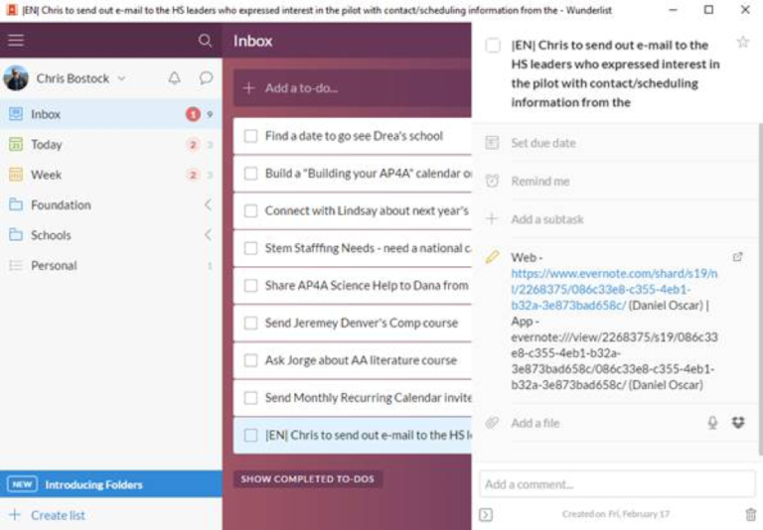Check off Connect with Lindsay task
Image resolution: width=763 pixels, height=530 pixels.
coord(250,211)
